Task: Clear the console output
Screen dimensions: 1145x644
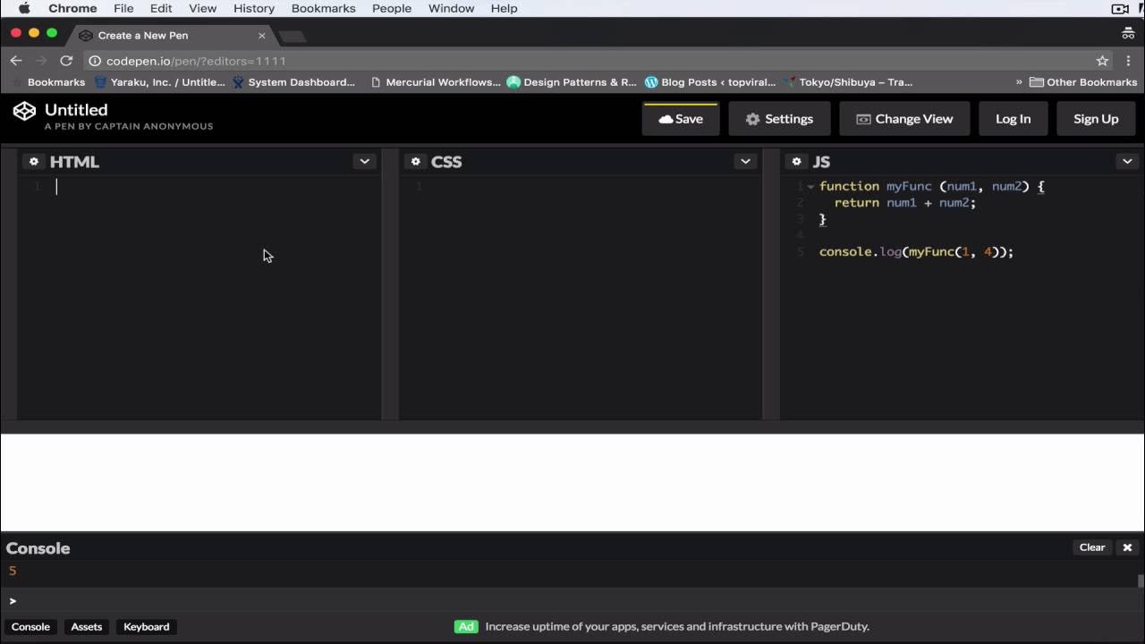Action: click(1092, 547)
